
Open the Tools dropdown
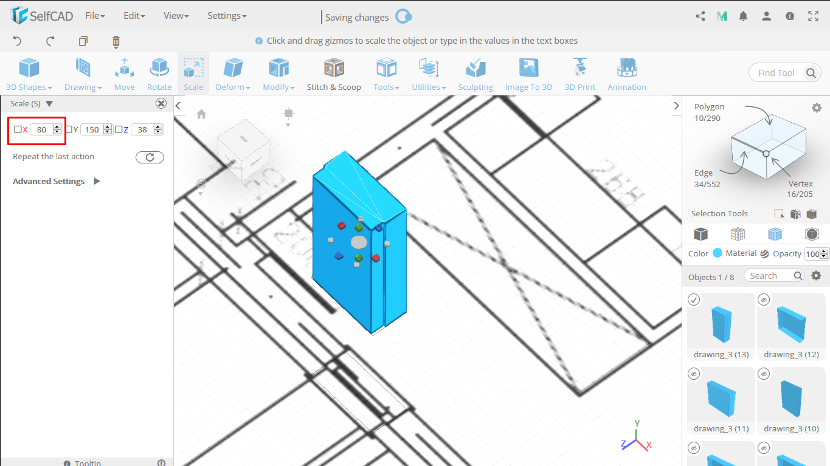click(x=386, y=74)
